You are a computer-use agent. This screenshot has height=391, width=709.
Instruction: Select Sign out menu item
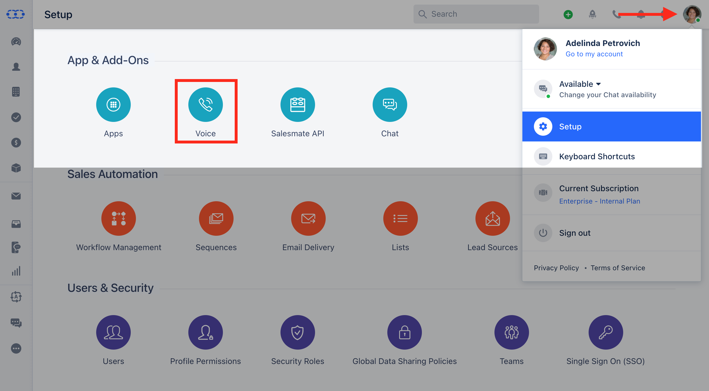[612, 233]
